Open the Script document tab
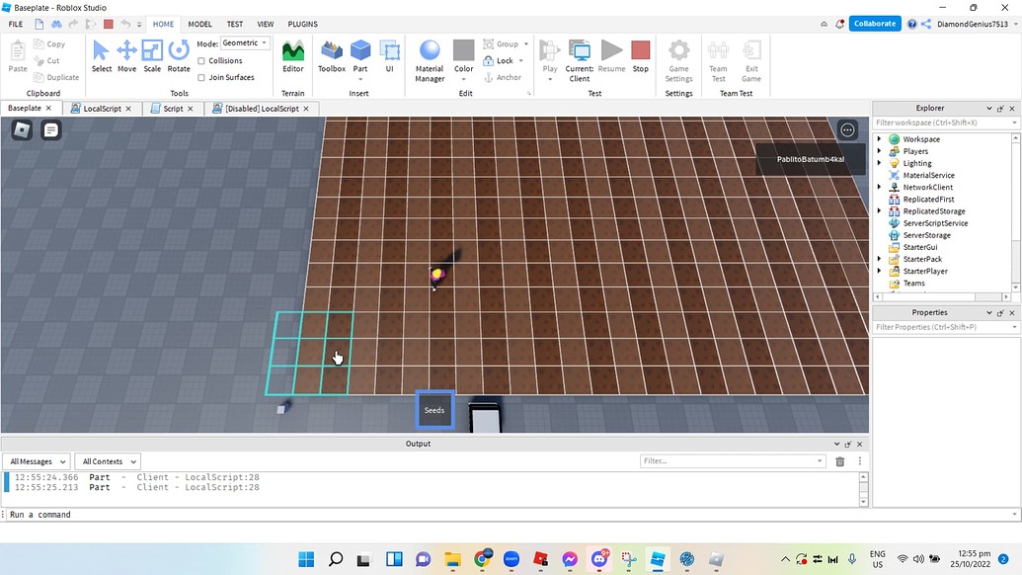The height and width of the screenshot is (575, 1022). click(173, 109)
